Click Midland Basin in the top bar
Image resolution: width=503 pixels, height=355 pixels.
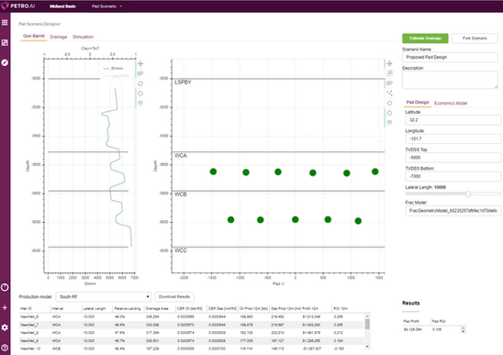coord(62,6)
